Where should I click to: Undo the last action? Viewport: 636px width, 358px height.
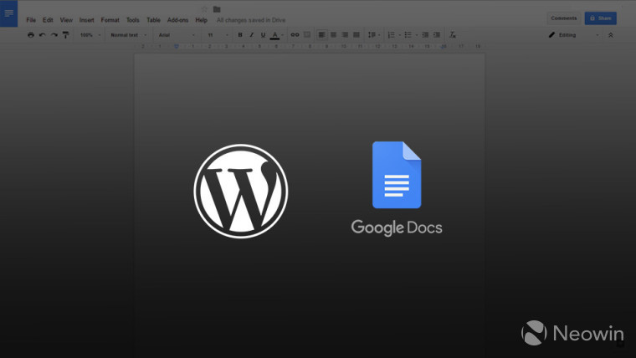point(42,35)
